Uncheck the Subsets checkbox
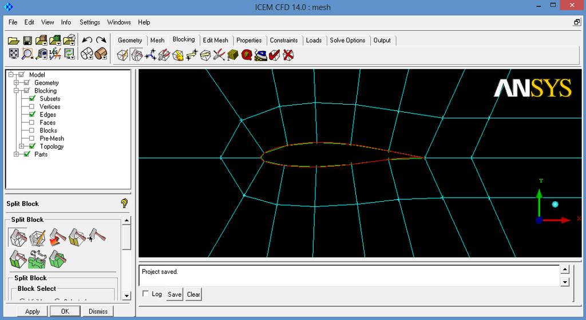586x320 pixels. (x=32, y=98)
